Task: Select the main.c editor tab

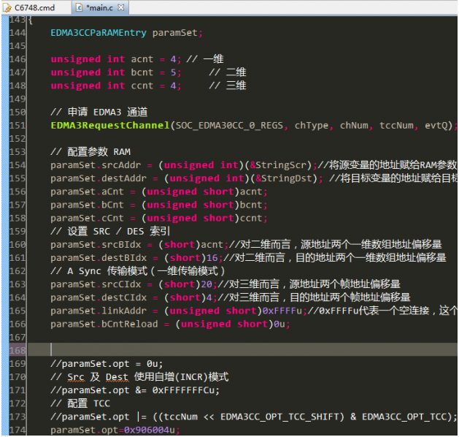Action: click(99, 7)
